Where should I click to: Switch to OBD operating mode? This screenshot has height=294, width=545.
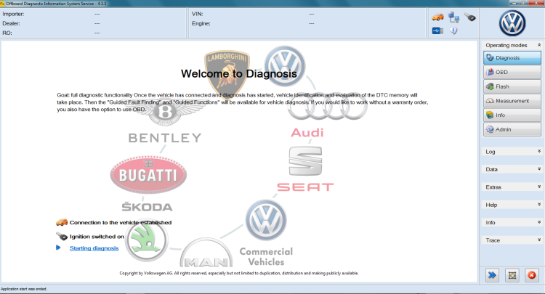[x=512, y=72]
